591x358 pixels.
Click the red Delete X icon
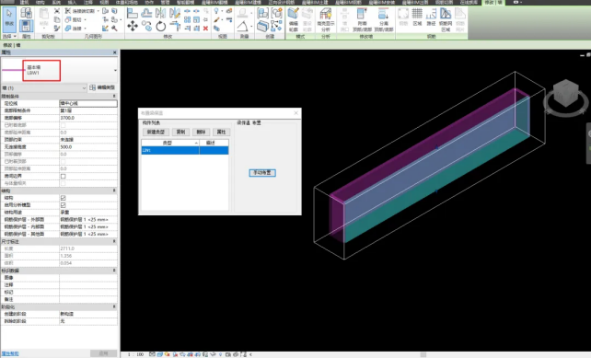pyautogui.click(x=205, y=29)
